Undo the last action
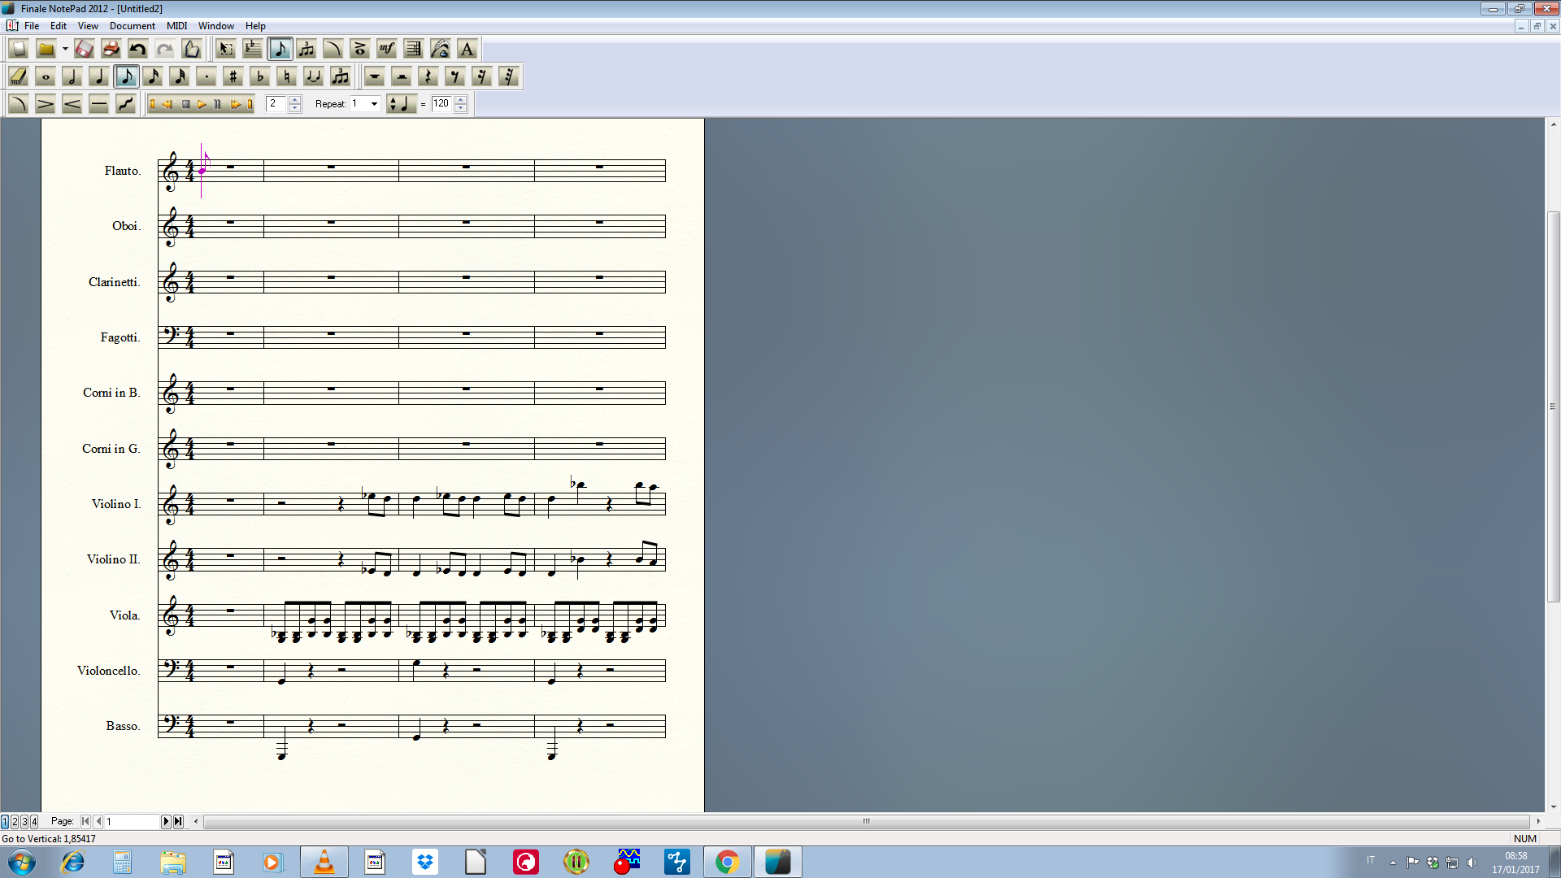 click(138, 50)
